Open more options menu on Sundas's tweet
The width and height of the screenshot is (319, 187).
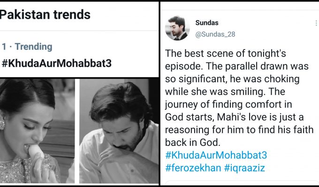pos(316,23)
